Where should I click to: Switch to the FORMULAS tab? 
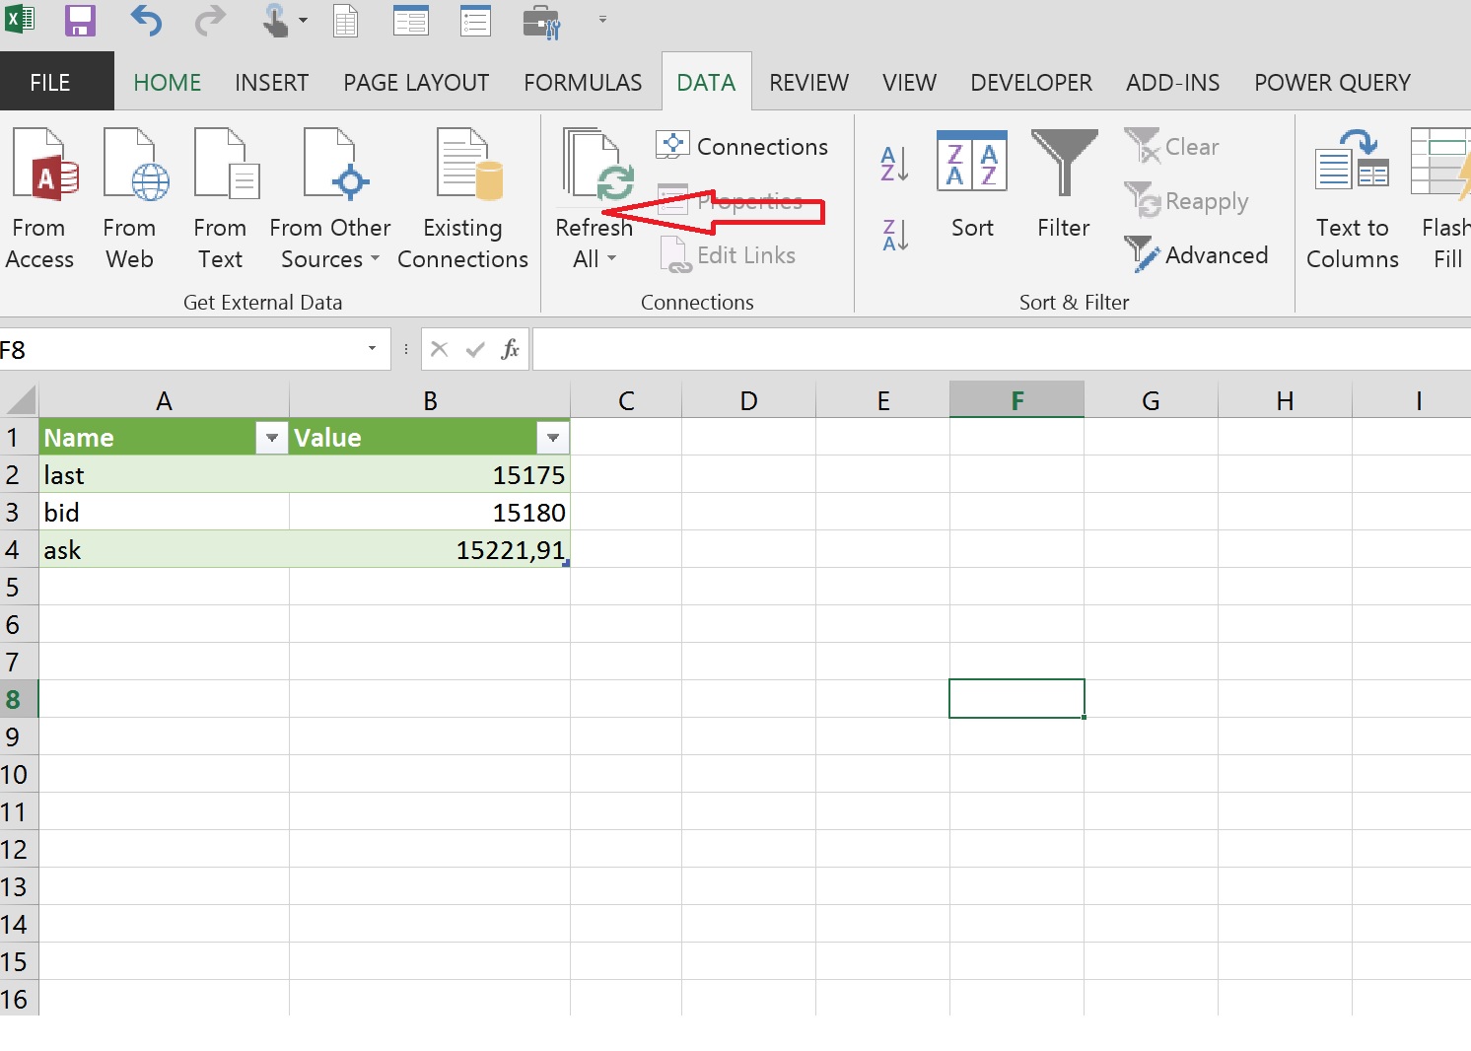point(583,83)
